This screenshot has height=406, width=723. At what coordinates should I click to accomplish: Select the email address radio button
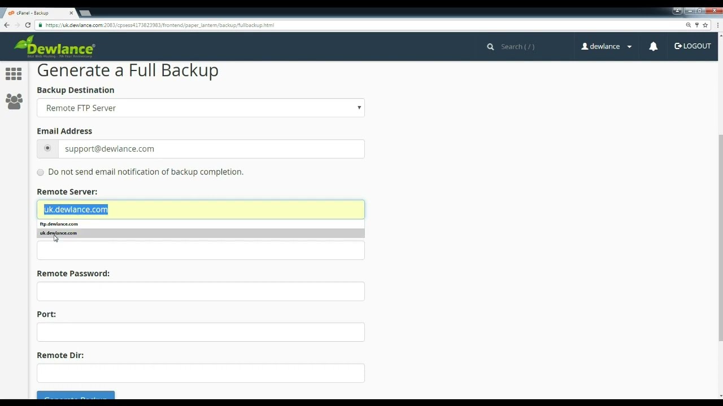(47, 148)
